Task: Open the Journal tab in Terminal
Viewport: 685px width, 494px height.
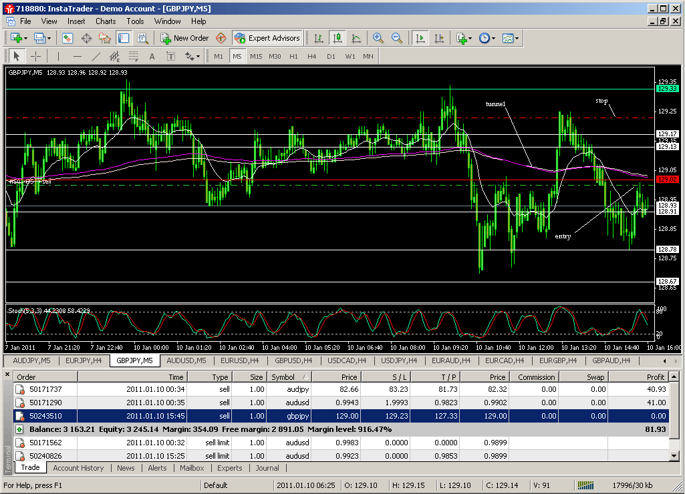Action: tap(267, 468)
